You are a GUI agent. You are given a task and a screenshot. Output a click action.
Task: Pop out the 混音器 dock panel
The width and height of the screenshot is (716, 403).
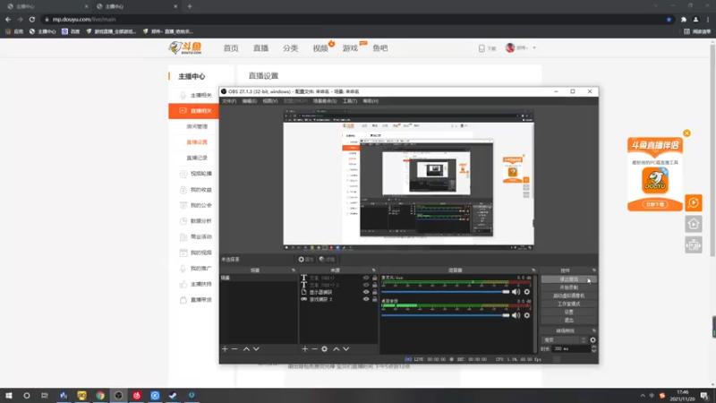[533, 270]
